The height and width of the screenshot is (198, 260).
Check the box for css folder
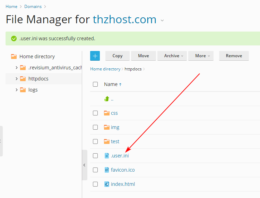tap(95, 113)
